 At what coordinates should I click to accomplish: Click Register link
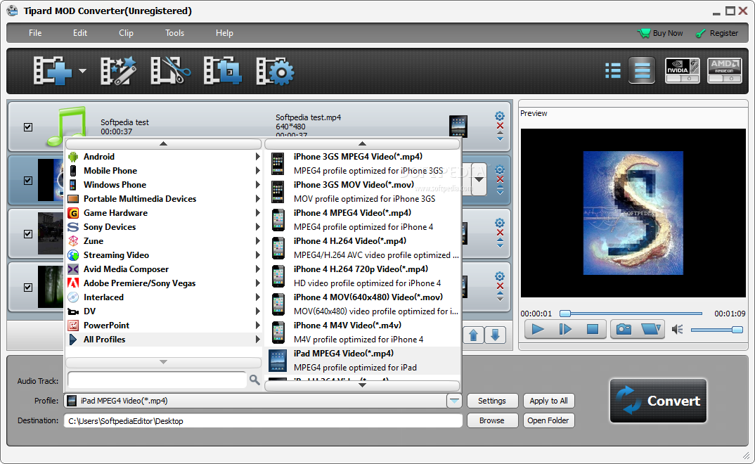717,33
